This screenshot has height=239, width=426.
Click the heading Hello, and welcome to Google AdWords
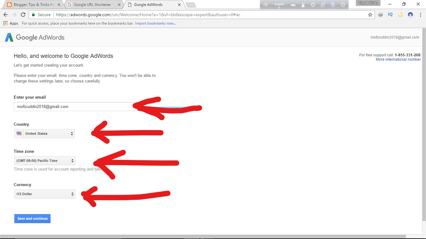pos(63,56)
